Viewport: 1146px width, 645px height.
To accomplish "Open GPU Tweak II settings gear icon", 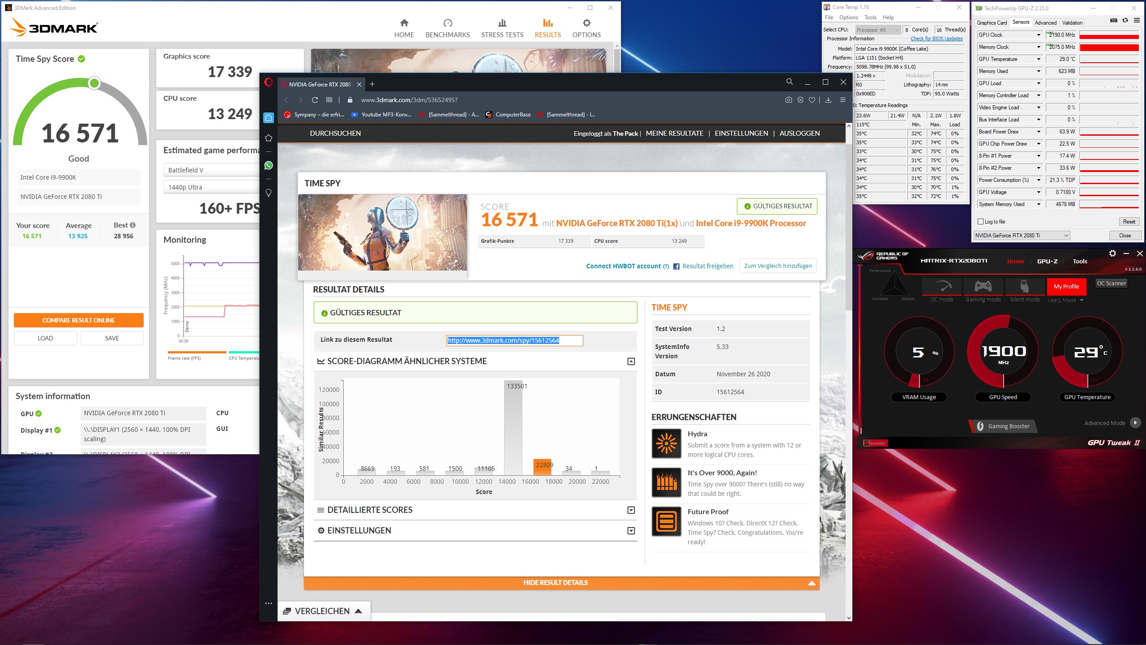I will [x=1112, y=254].
